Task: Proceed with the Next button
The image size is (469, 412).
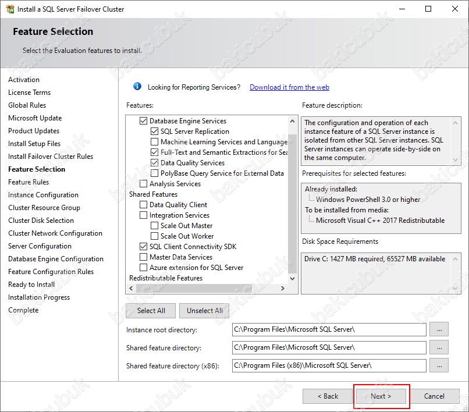Action: coord(381,396)
